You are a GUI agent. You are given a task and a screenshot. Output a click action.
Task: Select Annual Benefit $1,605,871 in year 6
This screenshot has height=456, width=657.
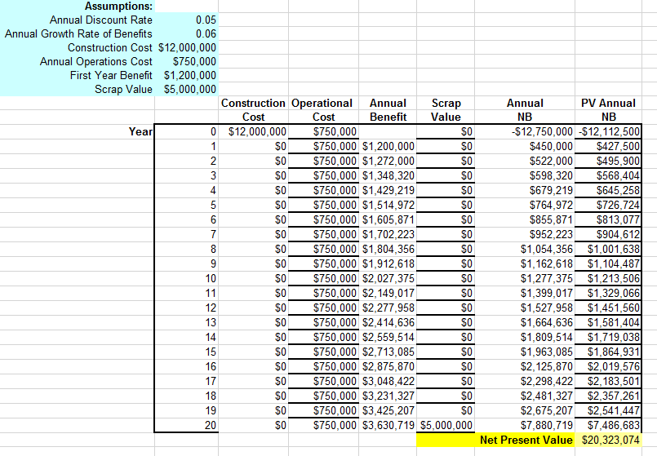(x=388, y=219)
